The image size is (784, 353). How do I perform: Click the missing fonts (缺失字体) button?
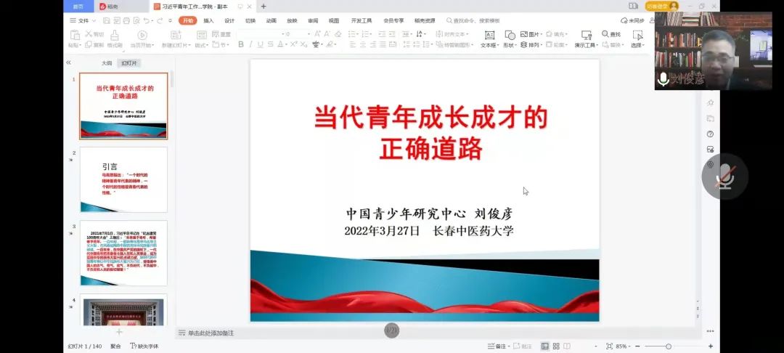click(144, 346)
